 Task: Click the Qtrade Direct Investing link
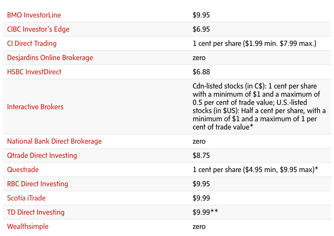(42, 155)
